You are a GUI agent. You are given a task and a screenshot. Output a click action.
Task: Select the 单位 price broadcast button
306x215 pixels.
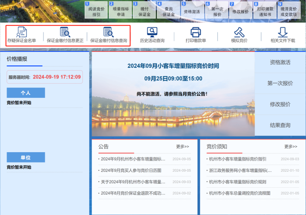point(26,157)
